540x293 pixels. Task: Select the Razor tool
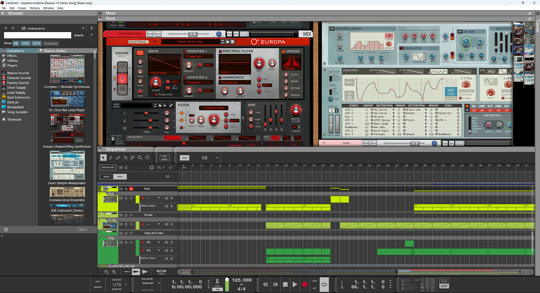[125, 158]
